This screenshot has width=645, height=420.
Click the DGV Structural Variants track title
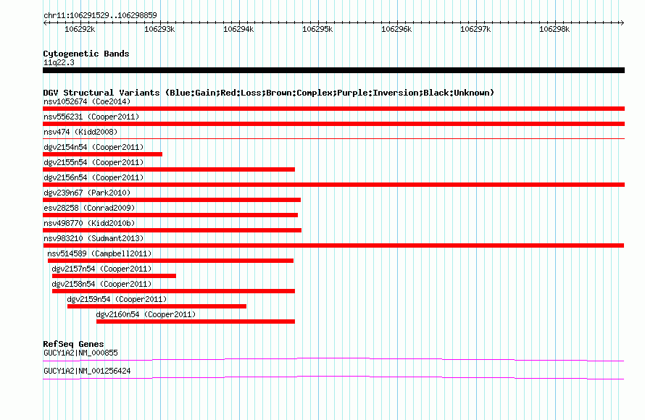(269, 93)
